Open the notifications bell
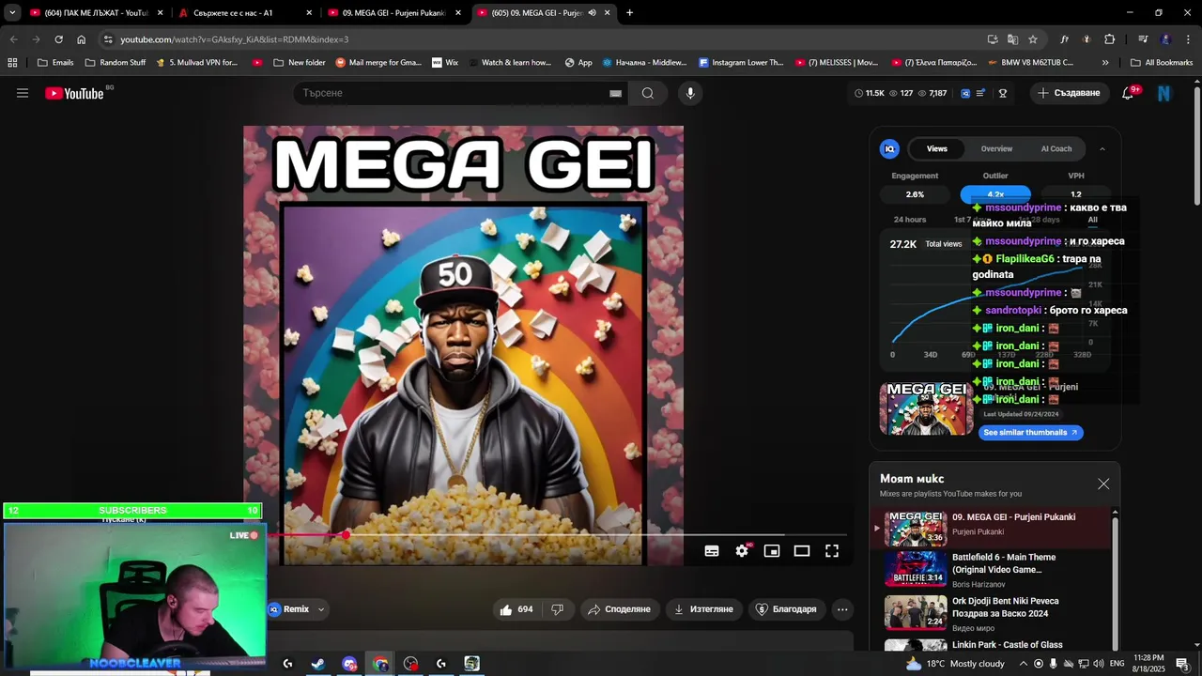 coord(1128,93)
